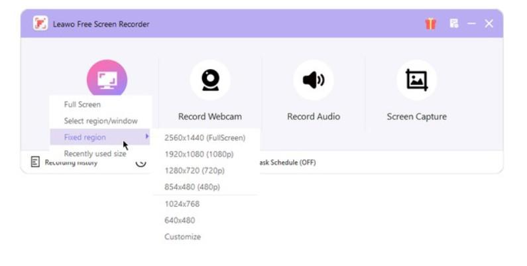Click the Screen Capture crop icon

coord(416,80)
